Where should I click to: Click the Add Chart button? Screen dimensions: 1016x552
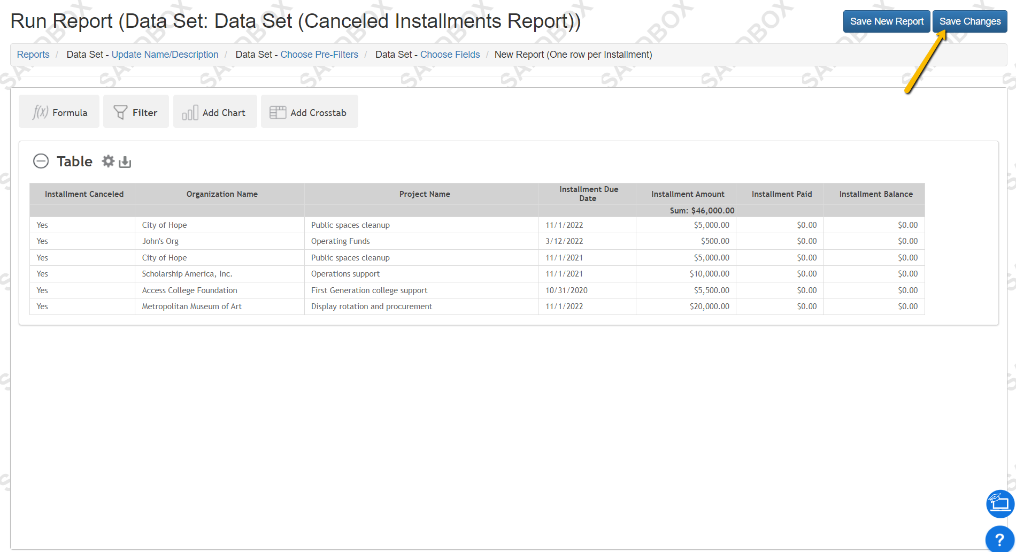tap(215, 112)
